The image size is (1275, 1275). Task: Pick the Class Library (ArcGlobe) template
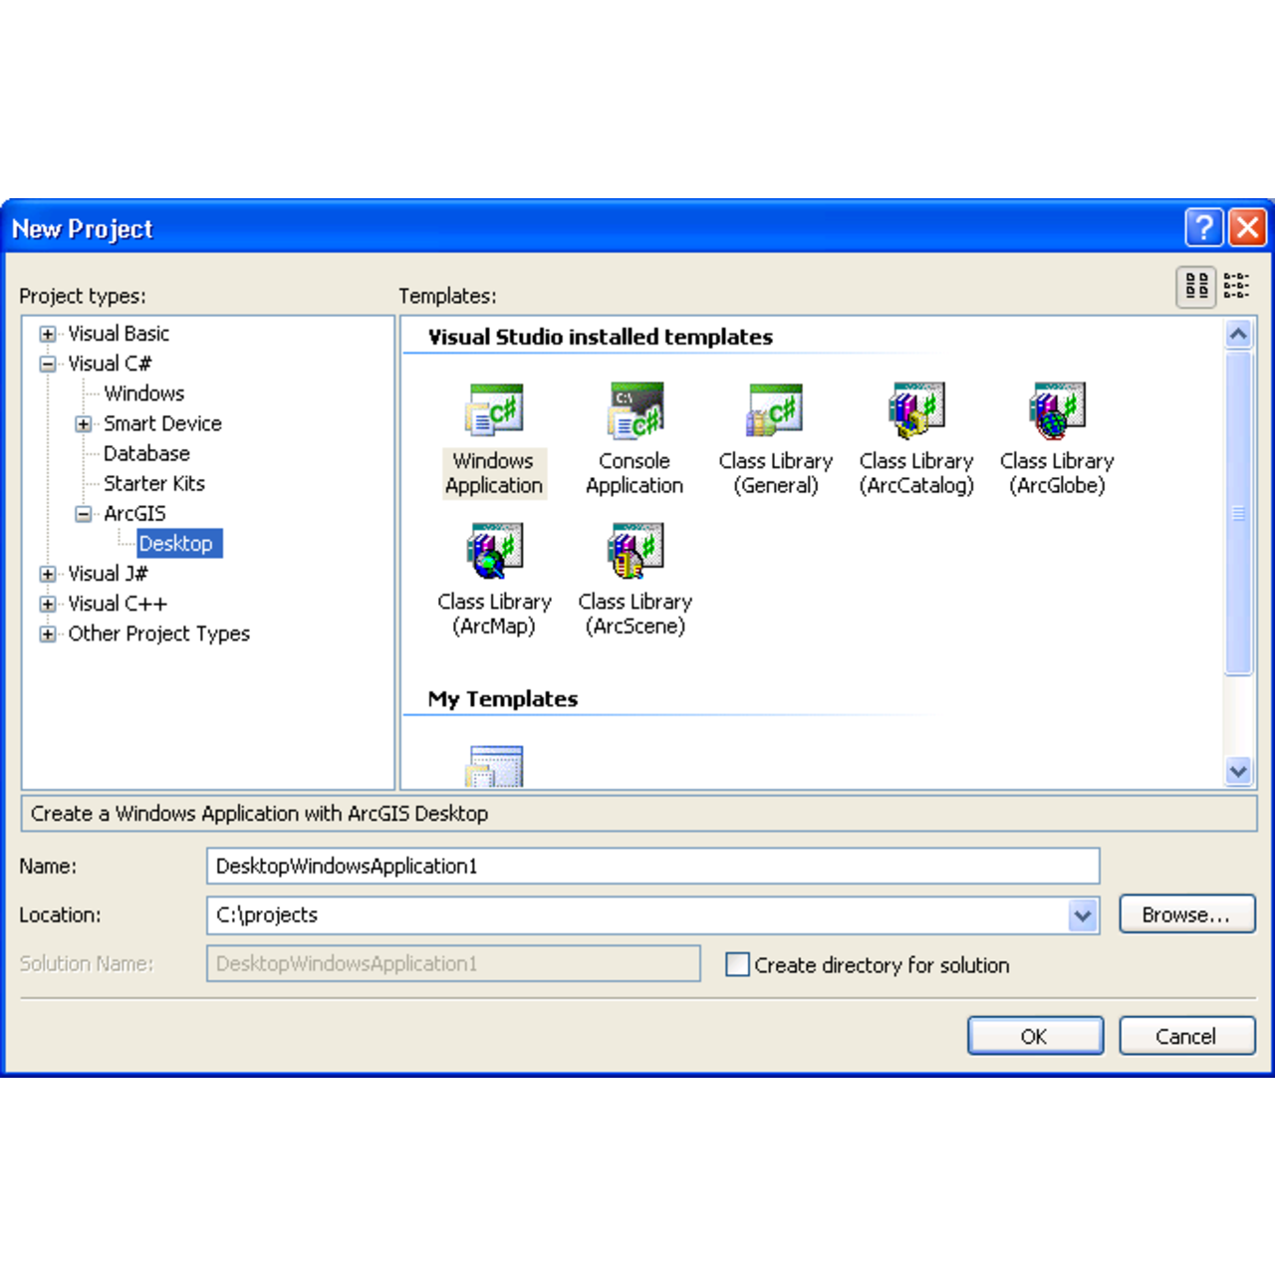[x=1057, y=410]
